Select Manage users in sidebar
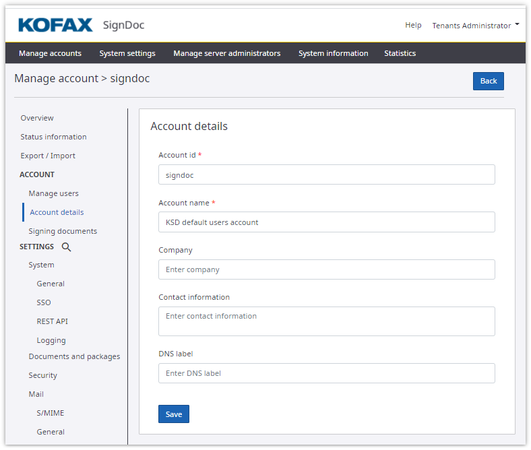 [53, 193]
